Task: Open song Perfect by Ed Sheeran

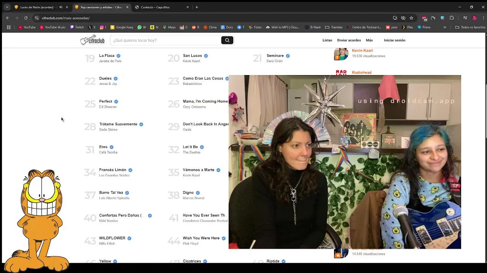Action: (x=105, y=101)
